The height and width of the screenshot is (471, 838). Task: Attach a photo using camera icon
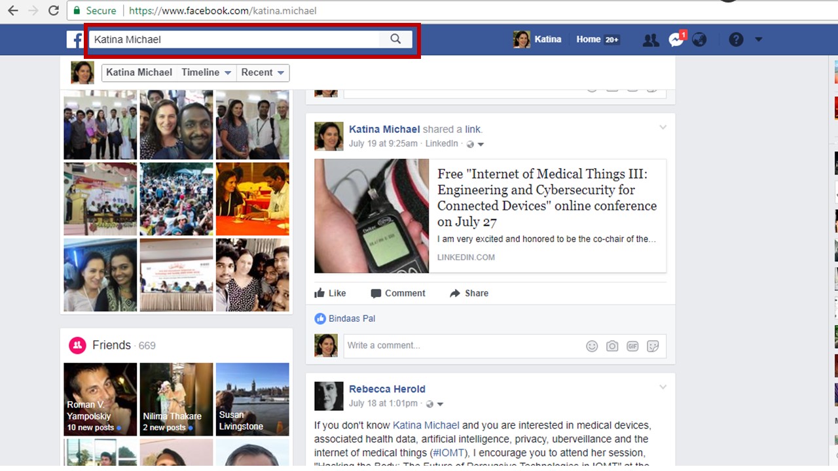[x=612, y=346]
